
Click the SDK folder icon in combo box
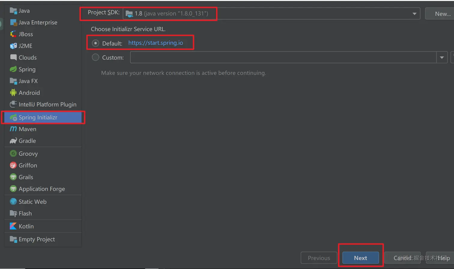[x=129, y=14]
